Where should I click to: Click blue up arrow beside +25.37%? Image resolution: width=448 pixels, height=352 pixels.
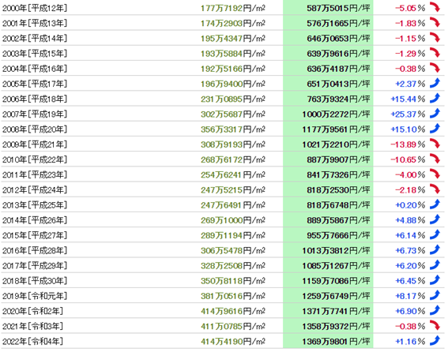435,114
